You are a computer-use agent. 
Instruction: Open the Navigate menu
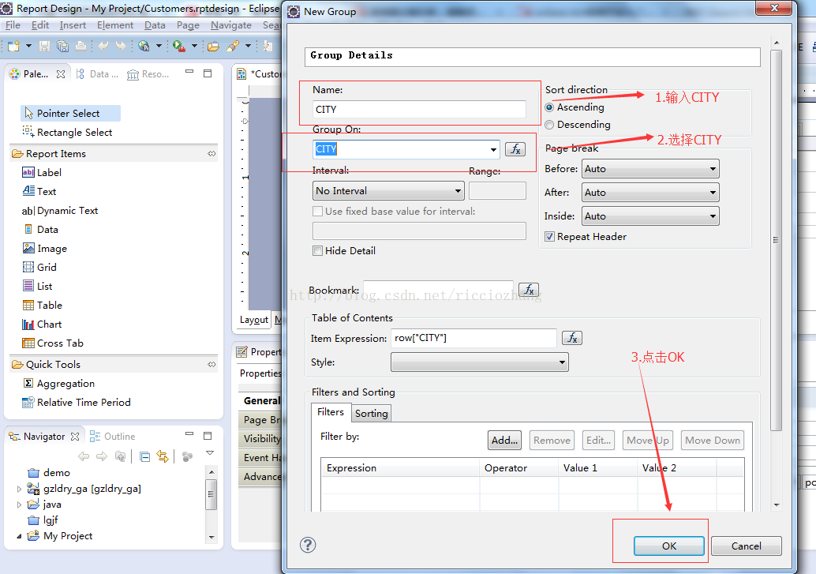[x=231, y=25]
